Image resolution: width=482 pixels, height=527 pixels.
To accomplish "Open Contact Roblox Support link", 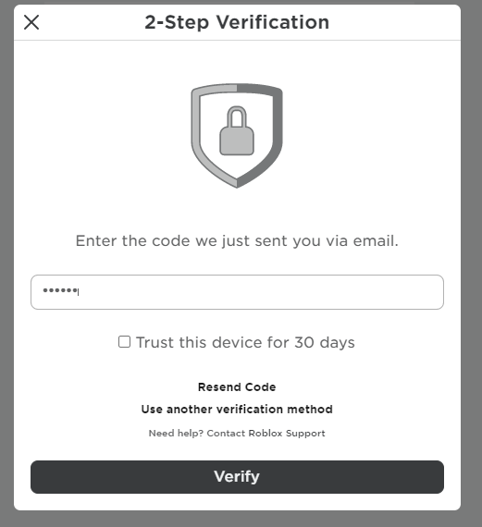I will coord(266,434).
